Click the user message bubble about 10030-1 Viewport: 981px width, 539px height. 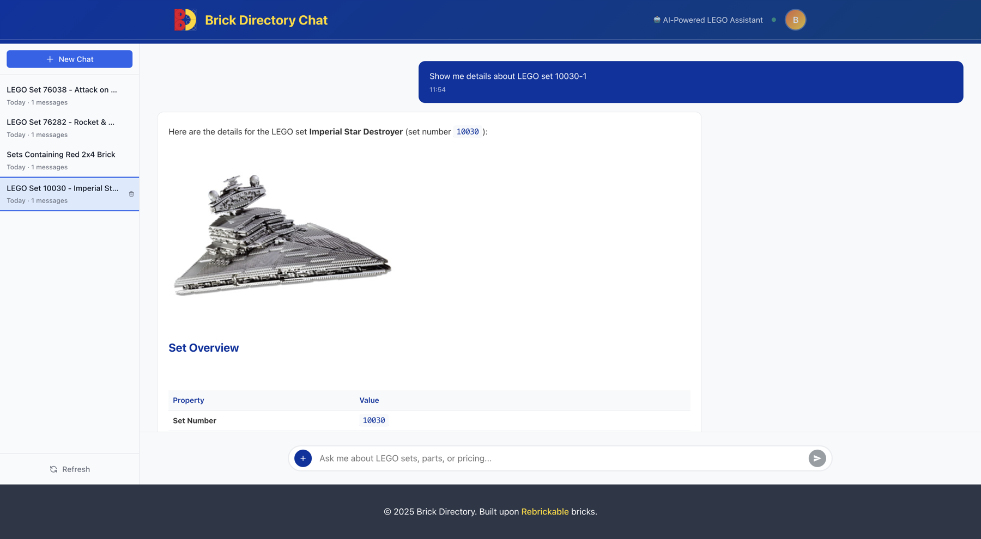(x=691, y=82)
